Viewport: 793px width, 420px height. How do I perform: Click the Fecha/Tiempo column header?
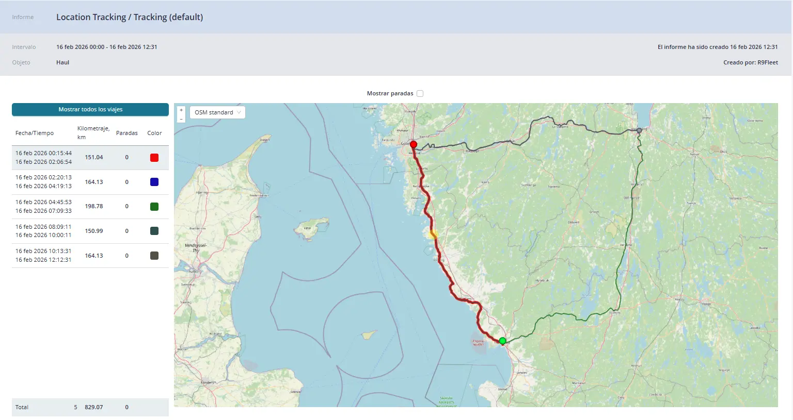click(35, 133)
